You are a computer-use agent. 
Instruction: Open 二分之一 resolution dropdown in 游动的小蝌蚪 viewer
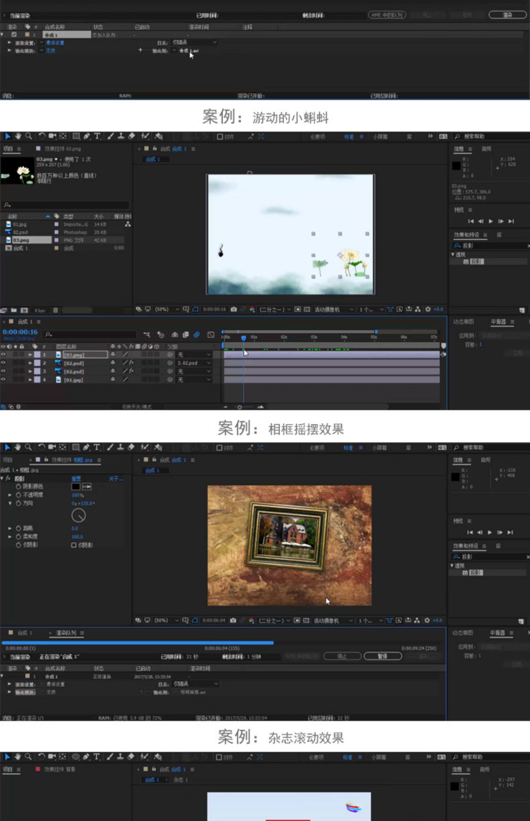pyautogui.click(x=275, y=309)
